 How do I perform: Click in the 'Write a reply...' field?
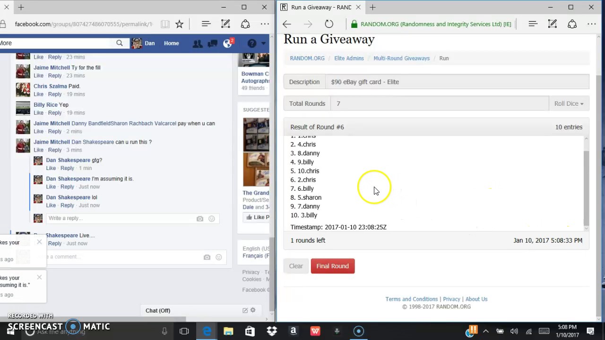(121, 218)
